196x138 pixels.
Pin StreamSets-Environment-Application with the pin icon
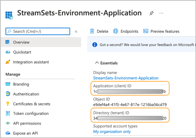(152, 13)
